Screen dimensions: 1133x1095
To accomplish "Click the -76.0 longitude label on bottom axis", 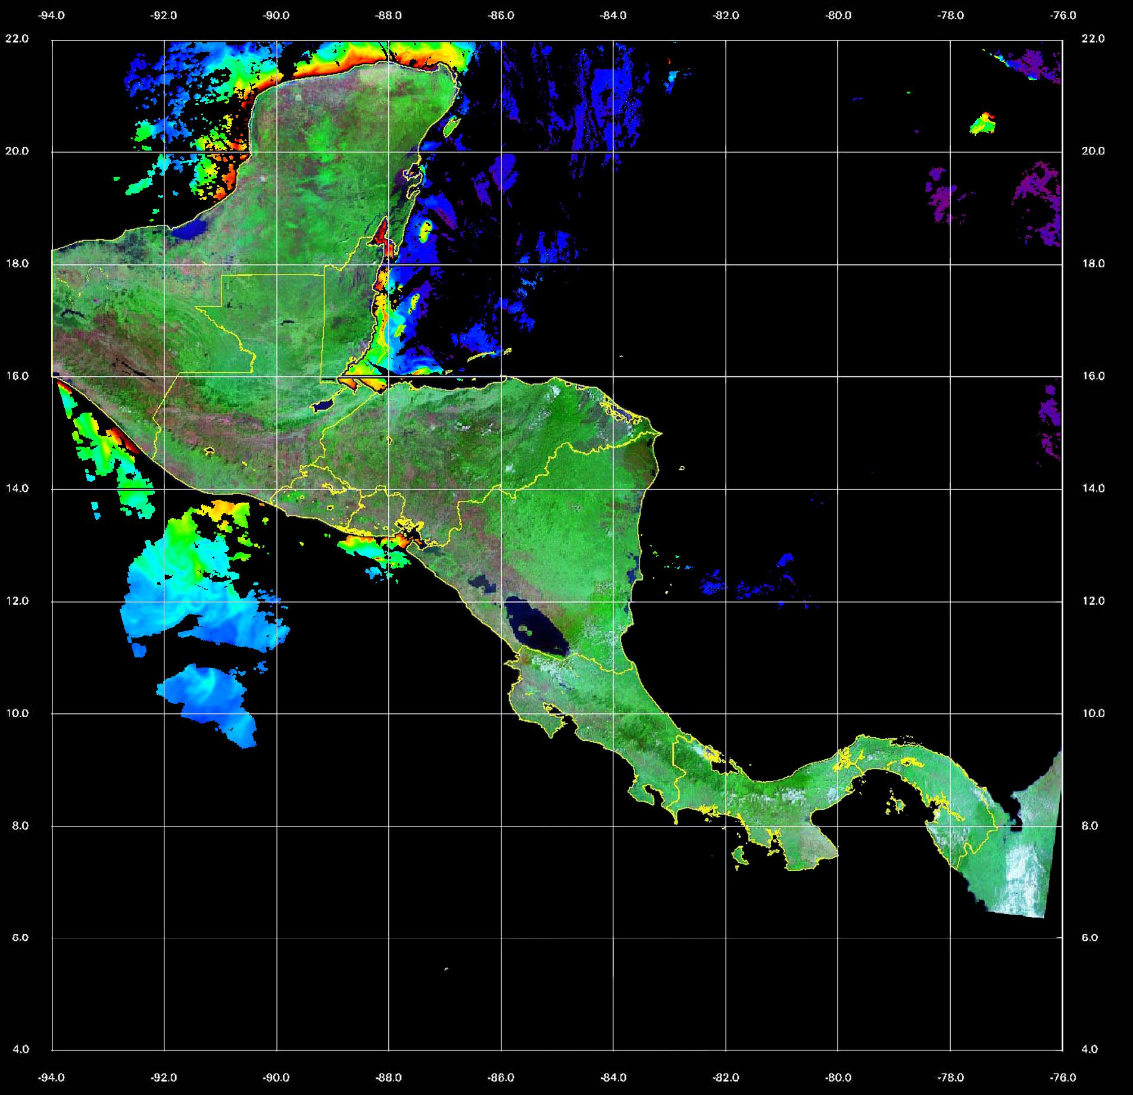I will pyautogui.click(x=1063, y=1078).
